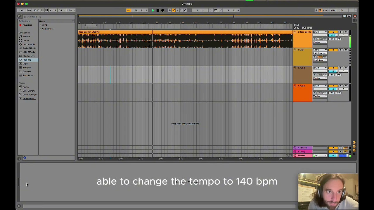Open 2 MIDI No Output dropdown
Viewport: 374px width, 210px height.
[320, 60]
